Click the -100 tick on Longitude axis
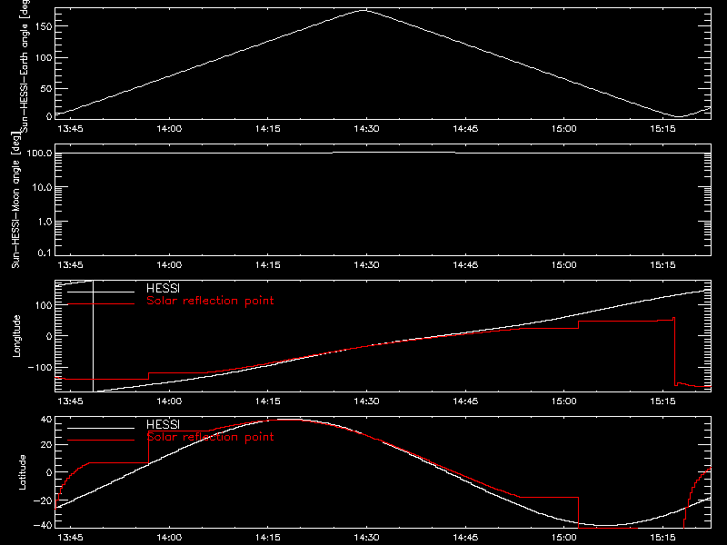 [40, 367]
